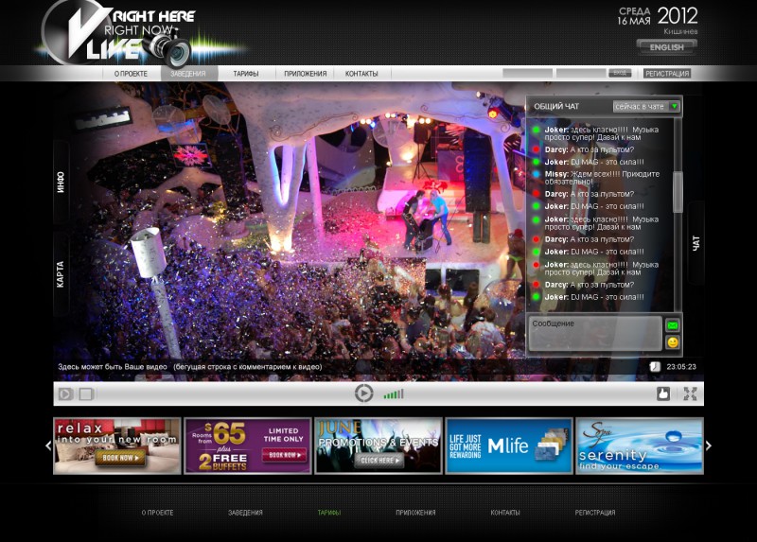The height and width of the screenshot is (542, 757).
Task: Click the Сообщение message input field
Action: [x=595, y=333]
